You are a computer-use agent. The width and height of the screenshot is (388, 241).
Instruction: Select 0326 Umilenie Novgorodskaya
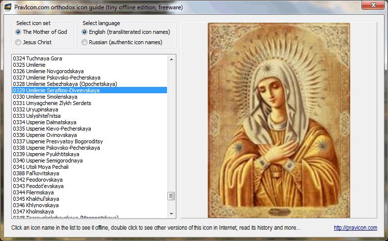click(x=89, y=71)
